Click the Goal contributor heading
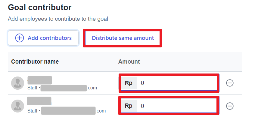Screen dimensions: 255x117 tap(40, 7)
